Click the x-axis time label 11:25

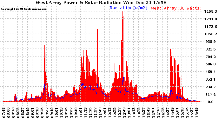click(x=90, y=113)
